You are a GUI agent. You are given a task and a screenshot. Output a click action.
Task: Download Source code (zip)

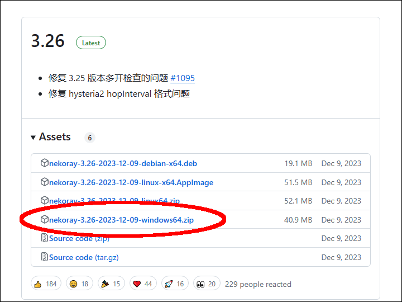(79, 239)
